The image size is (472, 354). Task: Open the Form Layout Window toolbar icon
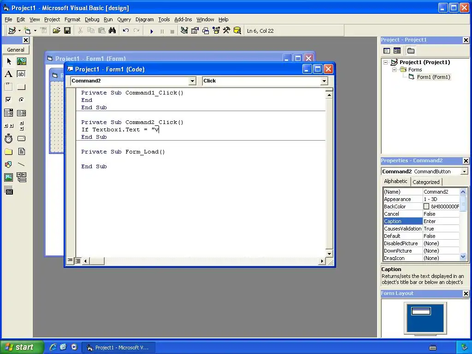coord(206,31)
